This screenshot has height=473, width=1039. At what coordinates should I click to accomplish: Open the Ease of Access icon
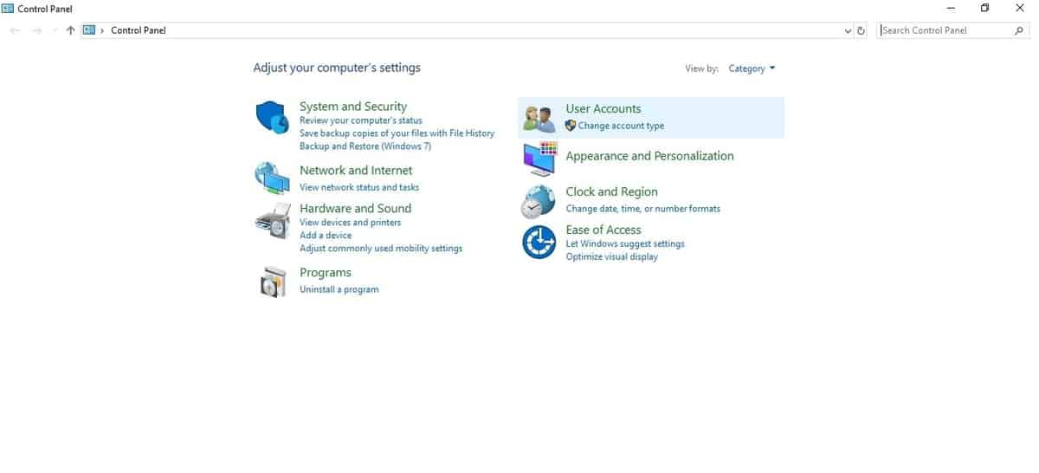coord(539,243)
